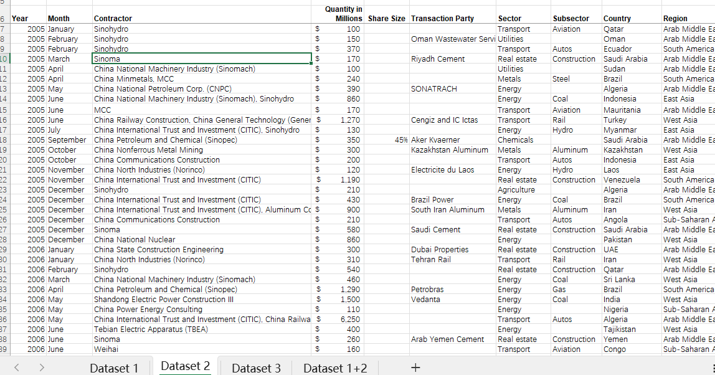Click the Tehran Rail cell

453,260
